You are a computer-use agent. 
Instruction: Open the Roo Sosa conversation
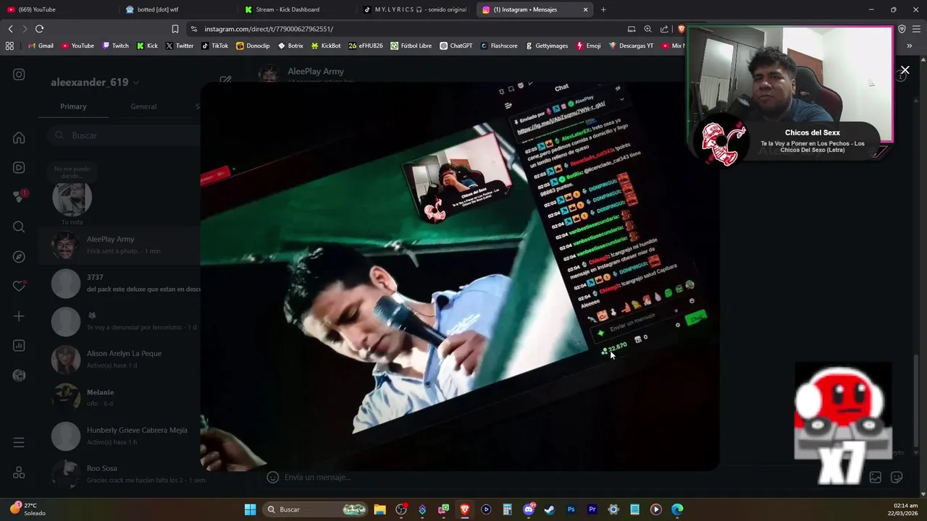[x=119, y=474]
